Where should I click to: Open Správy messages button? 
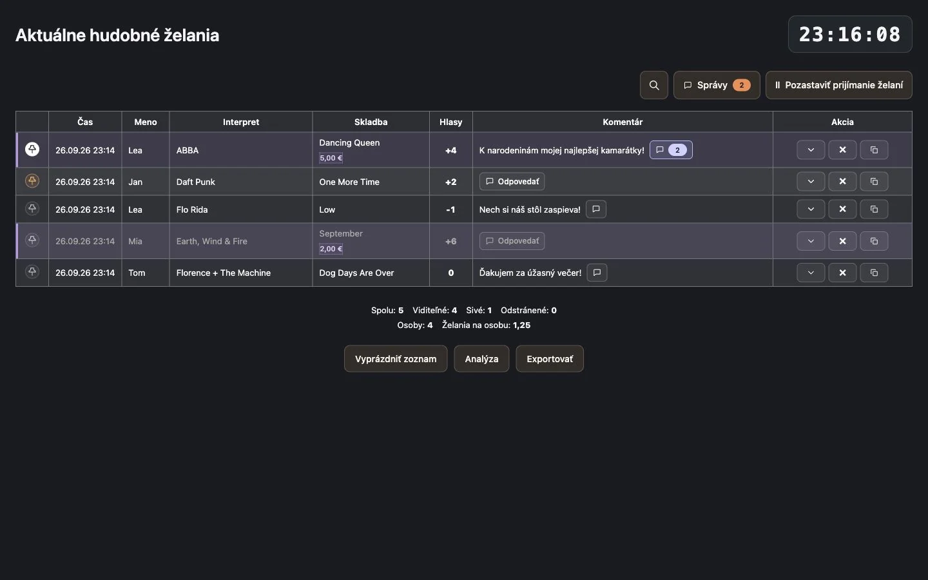click(717, 85)
